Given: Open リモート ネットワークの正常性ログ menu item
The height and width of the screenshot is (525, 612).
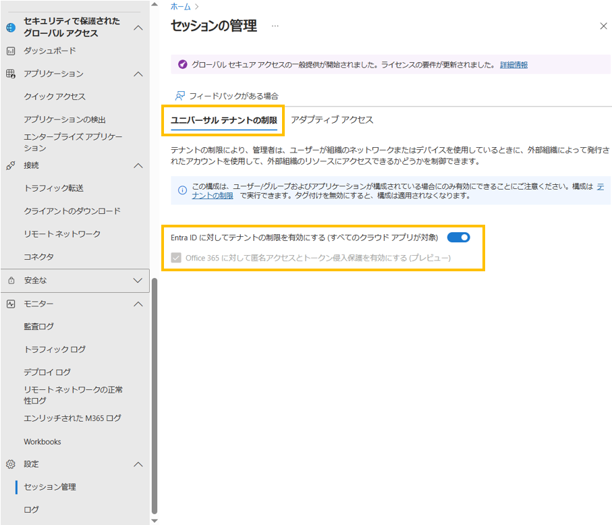Looking at the screenshot, I should tap(73, 395).
